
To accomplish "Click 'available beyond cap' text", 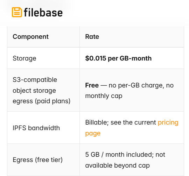I will [x=118, y=166].
